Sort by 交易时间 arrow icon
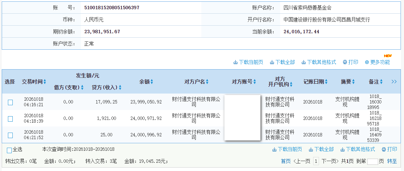Viewport: 404px width, 171px height. tap(45, 82)
